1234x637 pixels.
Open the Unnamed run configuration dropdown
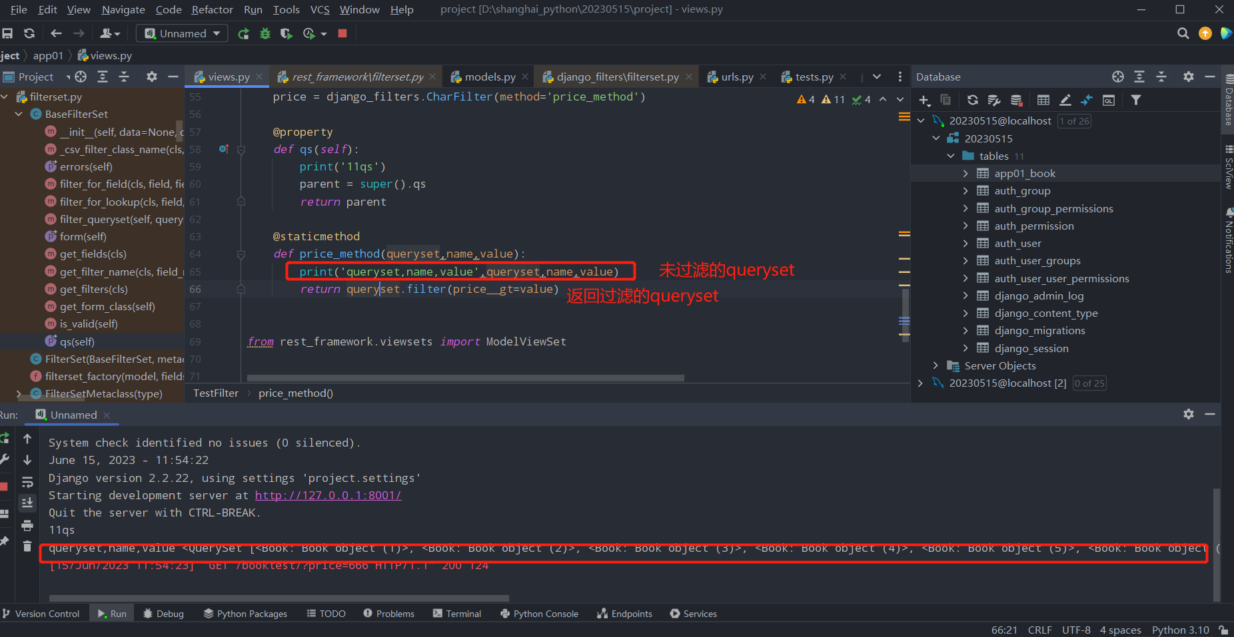coord(182,33)
